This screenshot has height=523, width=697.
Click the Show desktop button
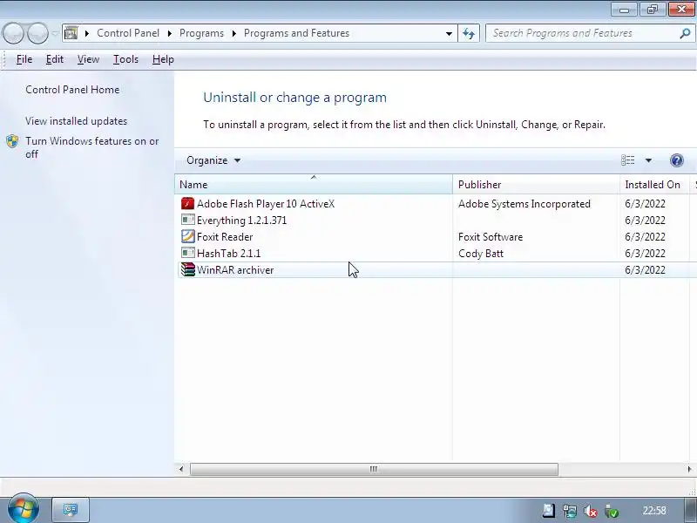pos(690,510)
